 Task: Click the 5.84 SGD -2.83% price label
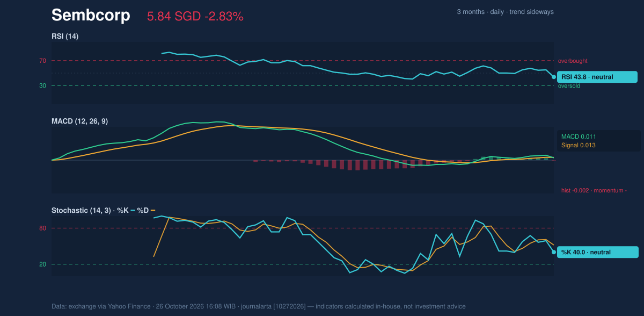[195, 17]
